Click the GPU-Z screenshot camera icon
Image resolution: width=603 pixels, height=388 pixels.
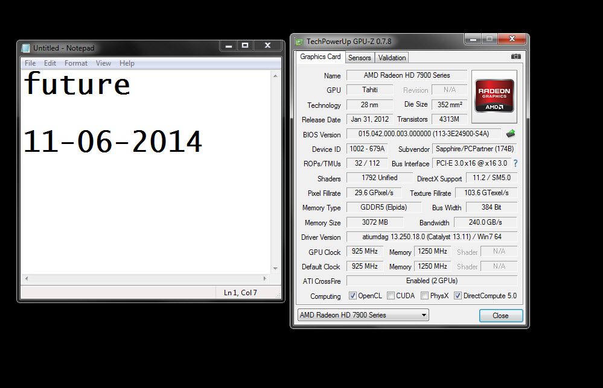point(515,57)
